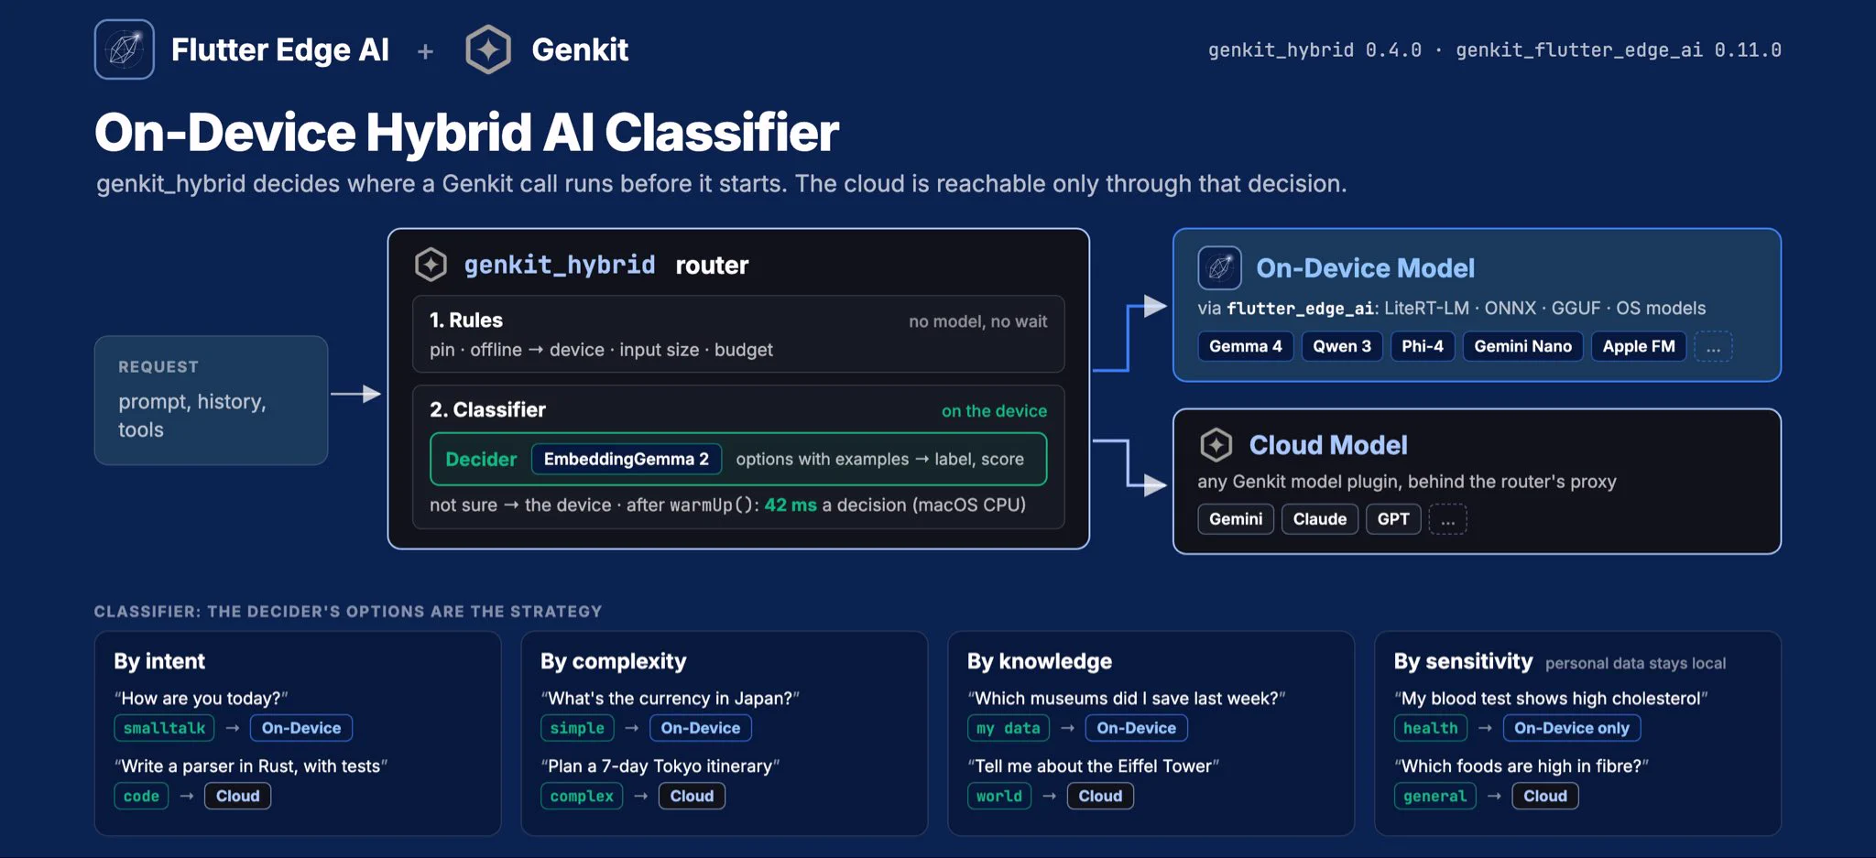Screen dimensions: 1876x858
Task: Click the Flutter Edge AI logo icon
Action: click(x=125, y=49)
